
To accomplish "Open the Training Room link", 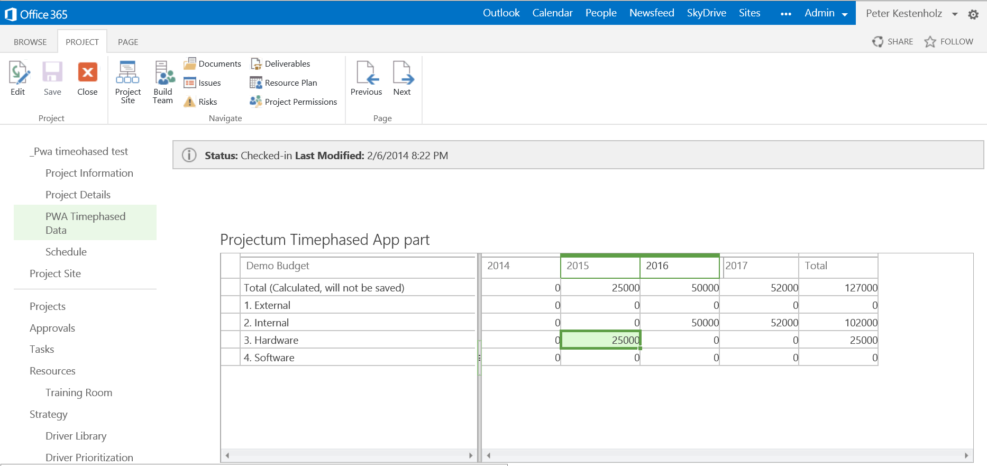I will point(79,392).
